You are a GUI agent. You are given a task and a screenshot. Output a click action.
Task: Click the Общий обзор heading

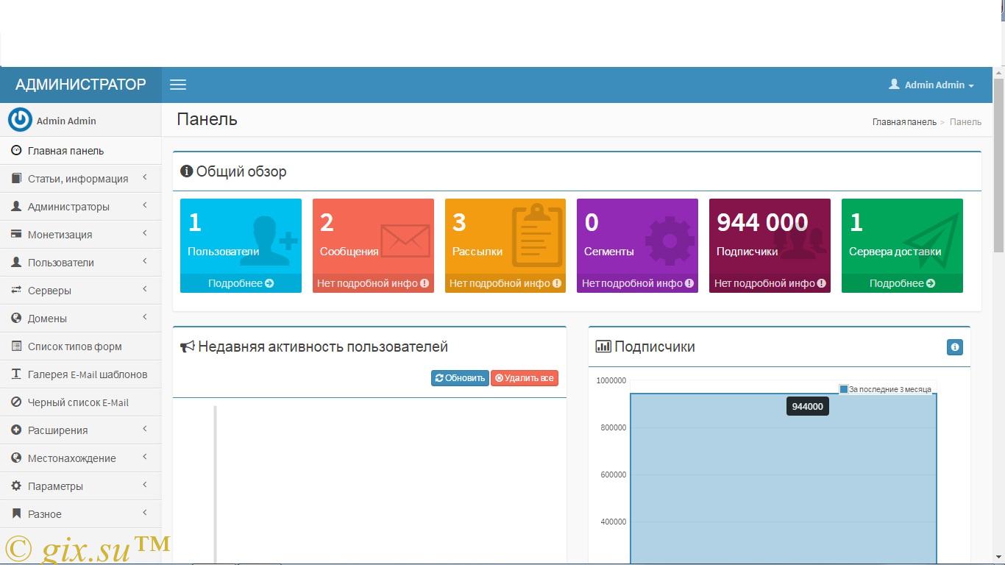point(234,171)
